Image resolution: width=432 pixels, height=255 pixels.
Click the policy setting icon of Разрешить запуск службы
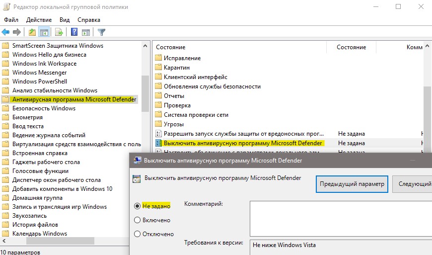(158, 134)
